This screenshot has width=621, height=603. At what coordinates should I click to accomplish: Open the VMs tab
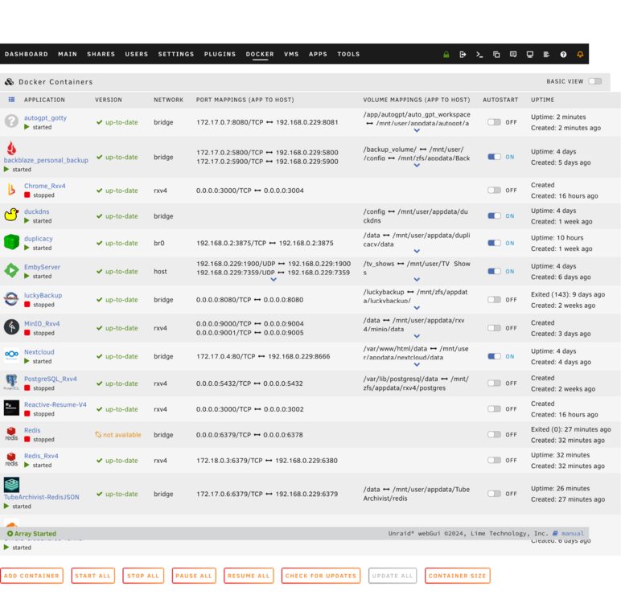click(291, 54)
